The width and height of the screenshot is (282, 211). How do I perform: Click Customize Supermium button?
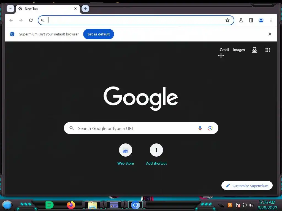pos(247,185)
